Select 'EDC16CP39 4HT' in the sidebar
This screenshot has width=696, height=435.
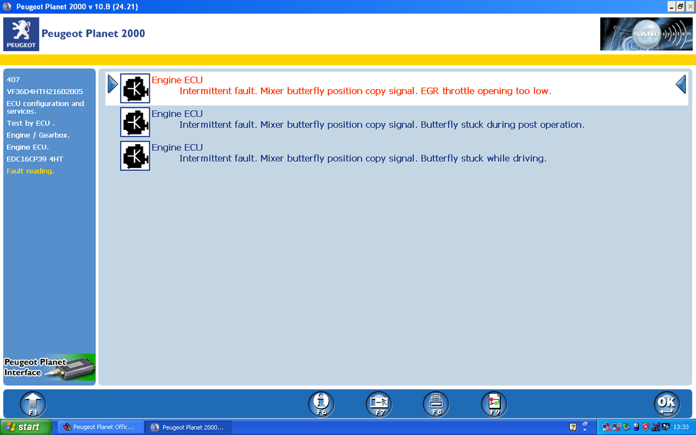35,159
